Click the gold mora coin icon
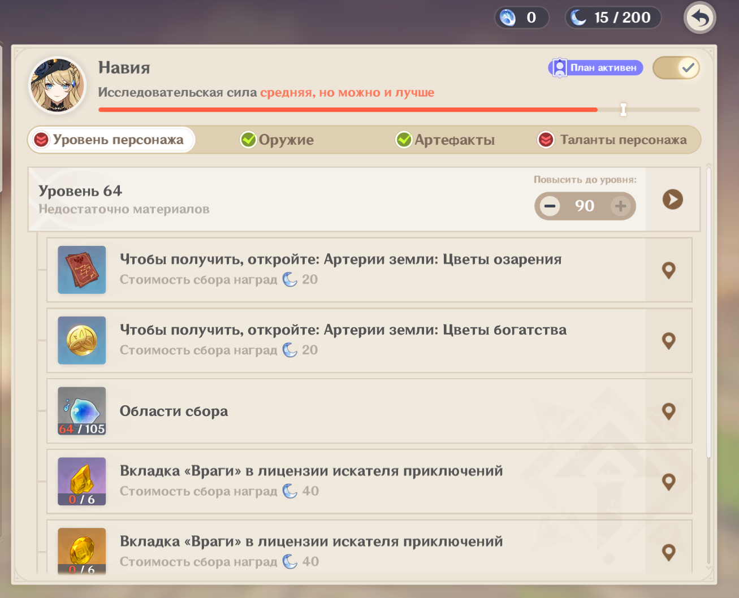 click(x=82, y=340)
